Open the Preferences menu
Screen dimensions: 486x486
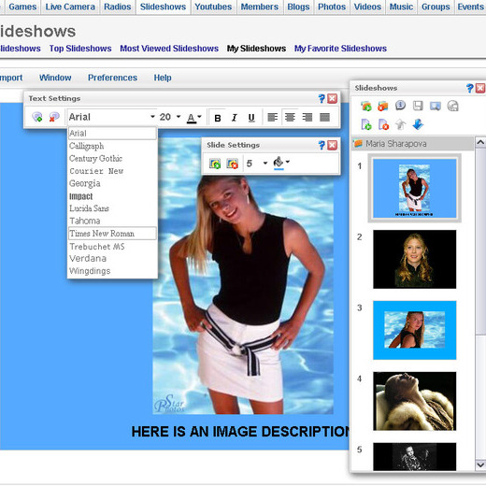tap(112, 78)
